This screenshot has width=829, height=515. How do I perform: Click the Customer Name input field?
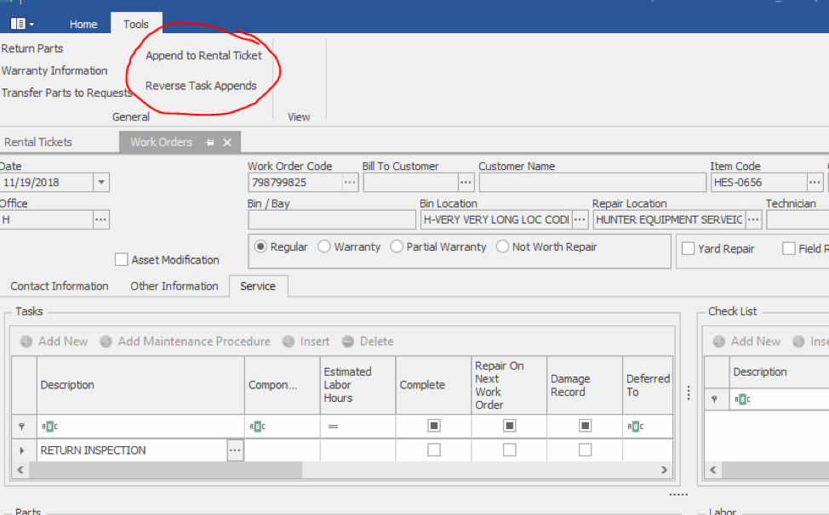[x=592, y=183]
